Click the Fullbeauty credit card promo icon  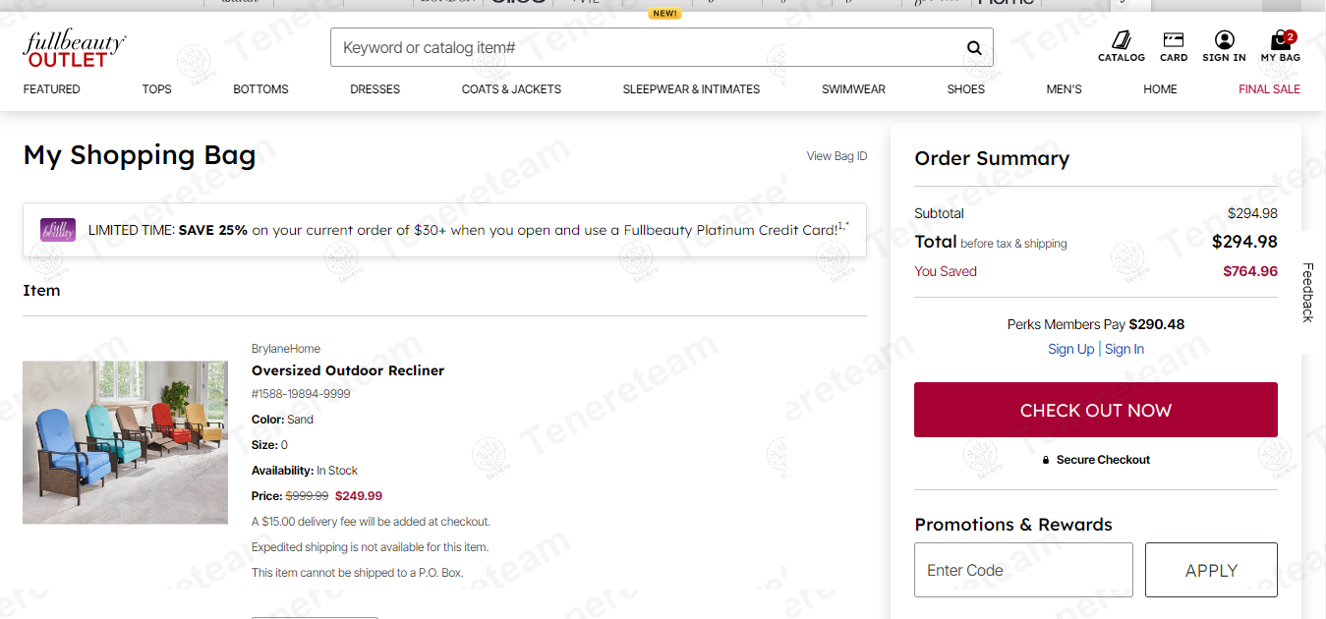(x=58, y=230)
